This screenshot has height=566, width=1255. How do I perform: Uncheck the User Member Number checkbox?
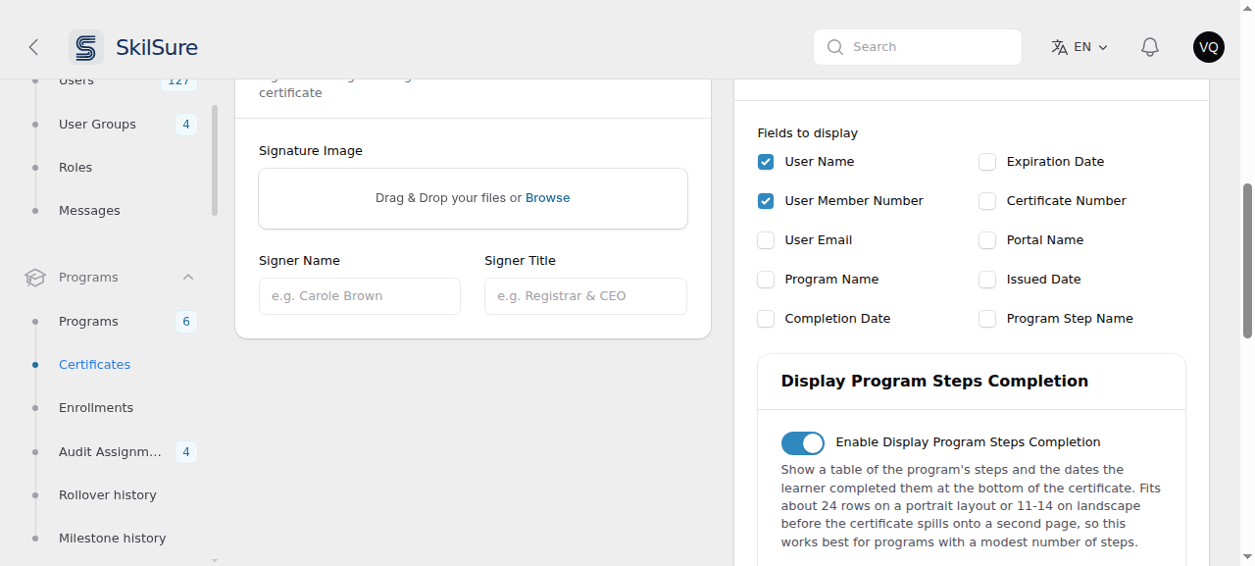(x=766, y=201)
